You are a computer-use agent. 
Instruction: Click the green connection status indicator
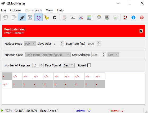pos(2,111)
